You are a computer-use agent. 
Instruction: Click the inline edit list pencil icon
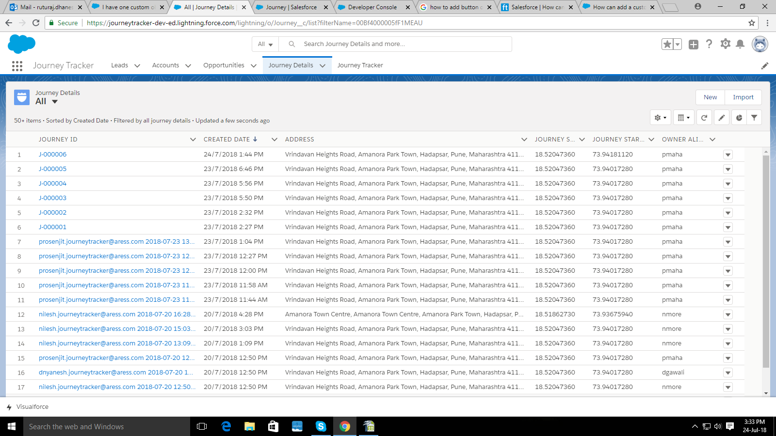coord(722,118)
